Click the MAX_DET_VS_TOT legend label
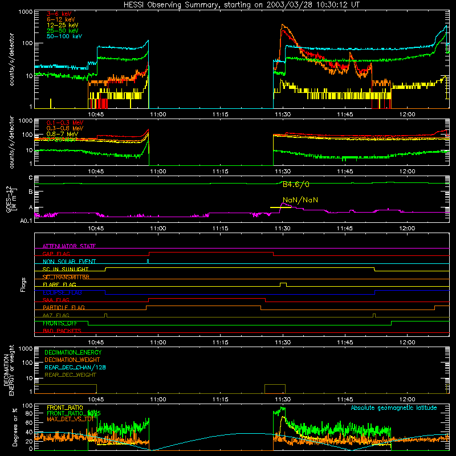456x456 pixels. coord(70,419)
